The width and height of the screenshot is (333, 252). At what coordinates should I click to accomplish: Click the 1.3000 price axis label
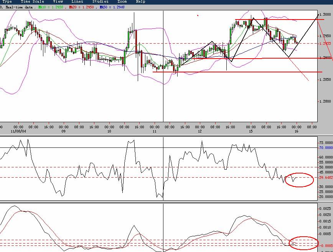tap(325, 15)
